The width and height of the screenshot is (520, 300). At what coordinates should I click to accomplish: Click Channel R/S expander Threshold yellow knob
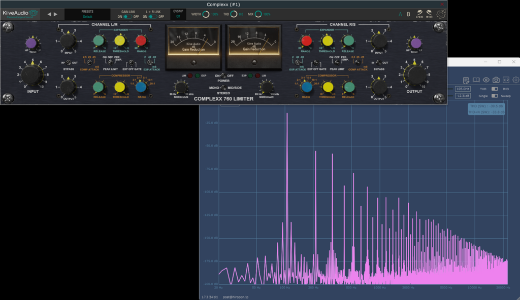pyautogui.click(x=328, y=41)
